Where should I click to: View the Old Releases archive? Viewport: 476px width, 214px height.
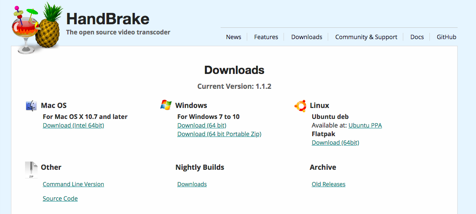(329, 184)
